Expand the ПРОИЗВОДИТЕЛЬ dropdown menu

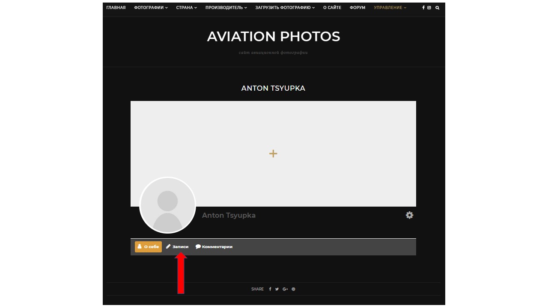pyautogui.click(x=226, y=8)
